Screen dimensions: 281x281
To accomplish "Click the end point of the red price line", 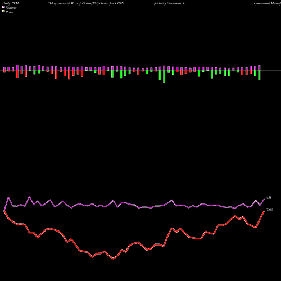I will [x=264, y=211].
